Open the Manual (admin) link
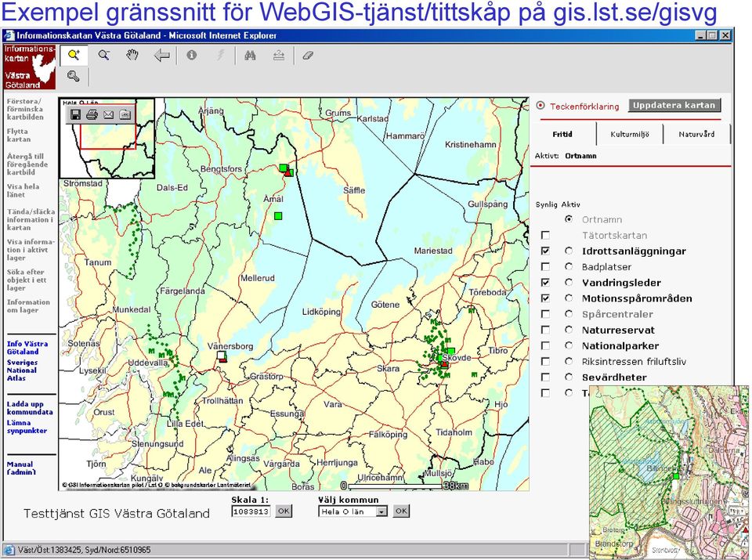Screen dimensions: 752x560 21,468
